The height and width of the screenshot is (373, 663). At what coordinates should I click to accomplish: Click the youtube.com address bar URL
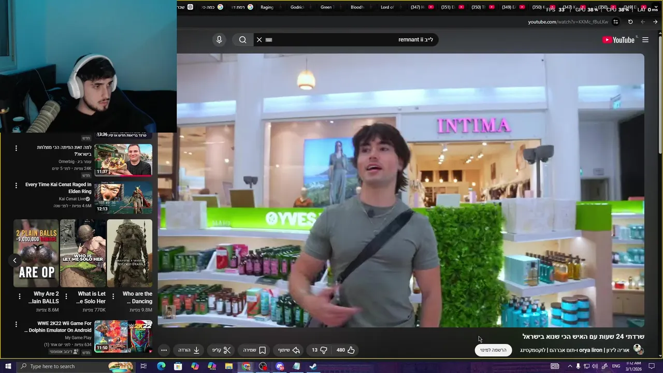click(x=568, y=22)
